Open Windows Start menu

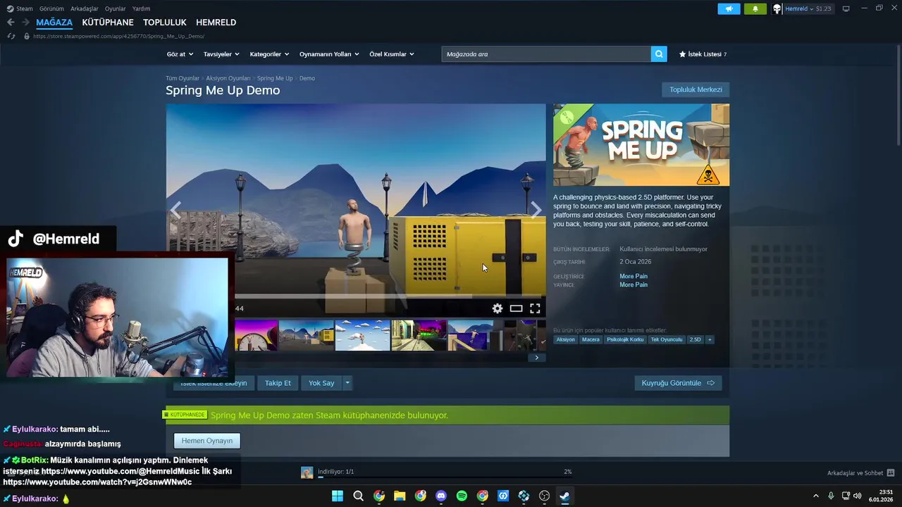[338, 496]
